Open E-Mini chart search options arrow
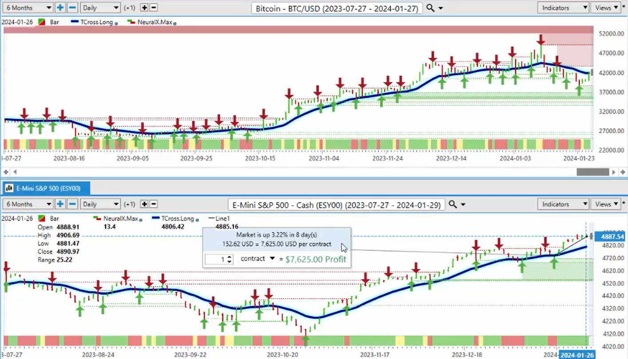This screenshot has height=359, width=628. pos(463,205)
